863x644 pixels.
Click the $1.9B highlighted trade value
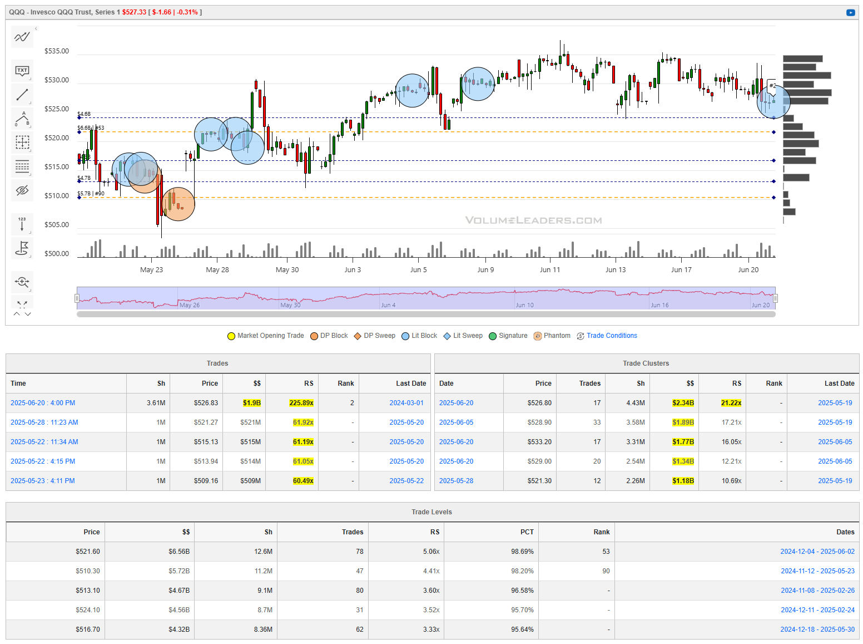pos(252,403)
